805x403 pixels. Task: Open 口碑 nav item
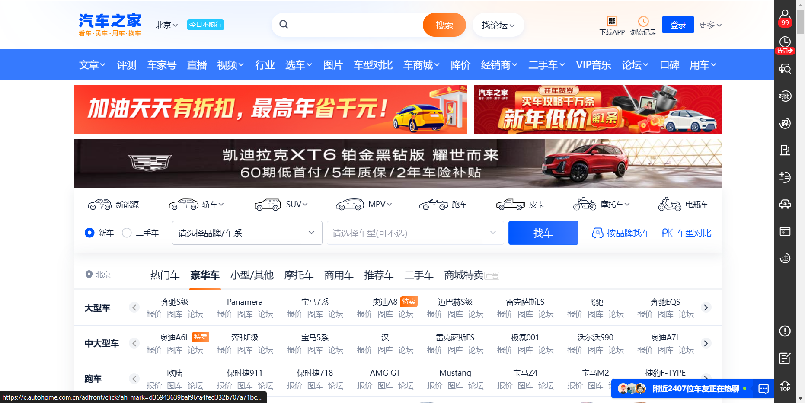point(670,65)
